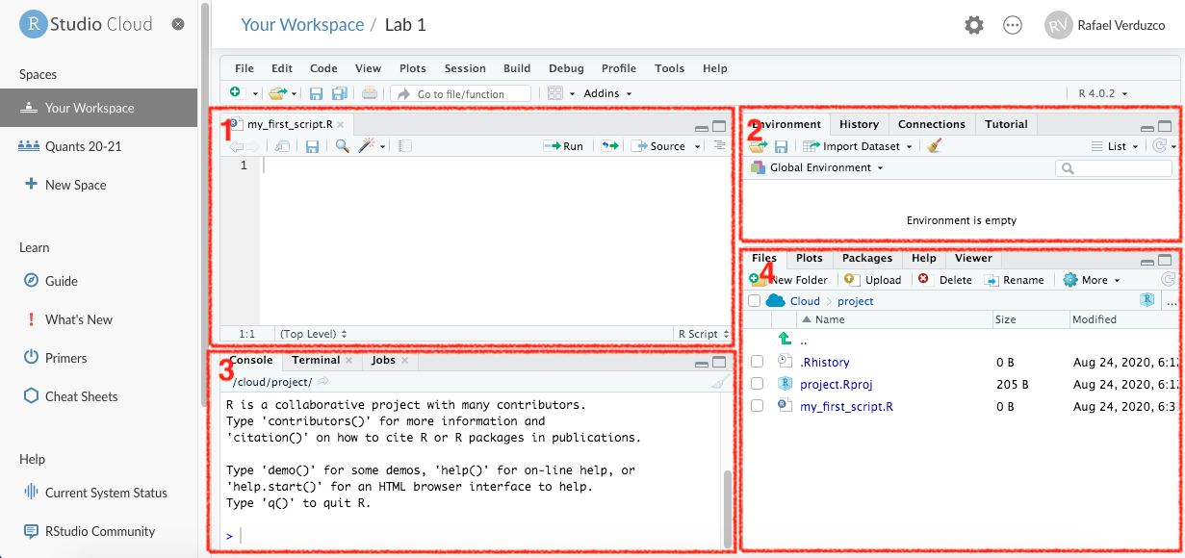Open the Global Environment dropdown
This screenshot has width=1185, height=558.
821,167
